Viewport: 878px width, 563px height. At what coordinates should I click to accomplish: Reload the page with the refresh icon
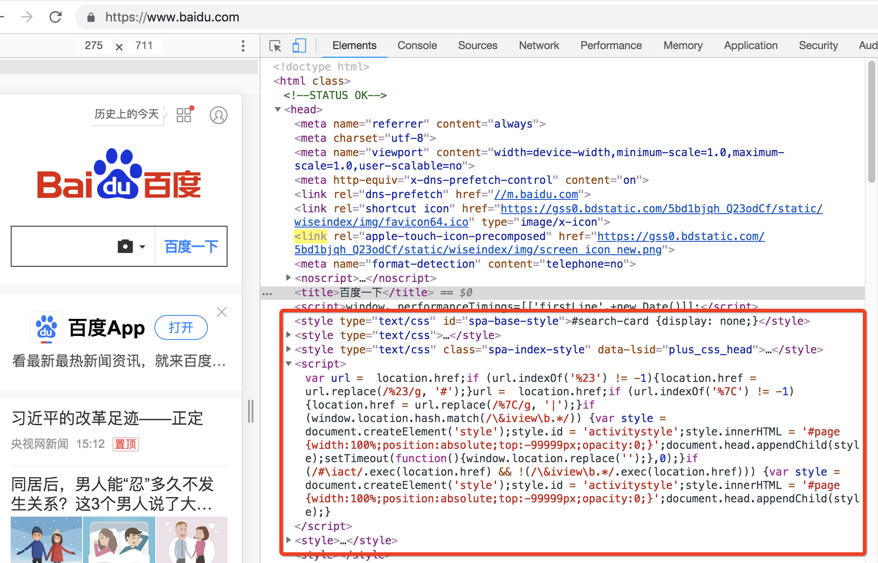[x=56, y=17]
